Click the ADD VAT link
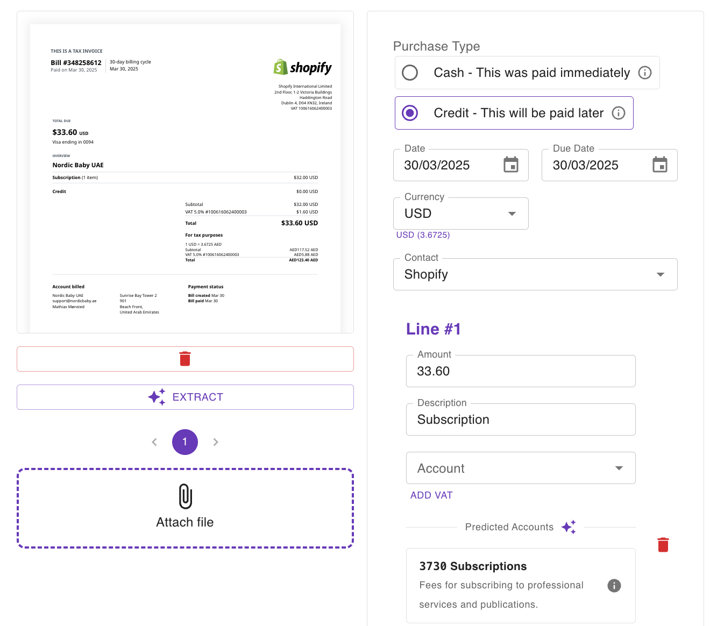The height and width of the screenshot is (626, 710). point(431,495)
